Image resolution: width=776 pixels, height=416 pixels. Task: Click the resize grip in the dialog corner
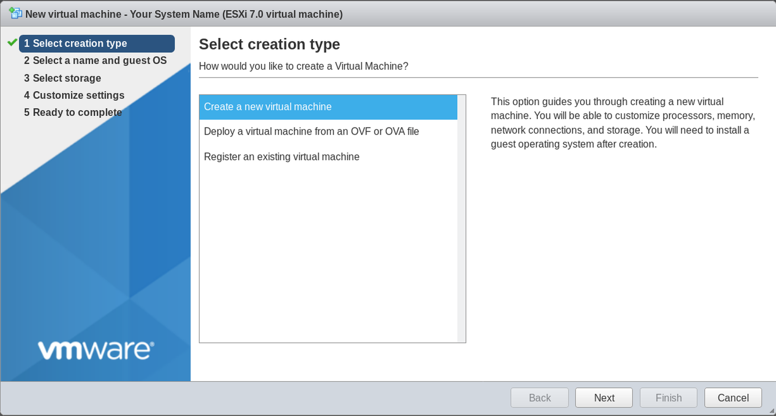(772, 411)
